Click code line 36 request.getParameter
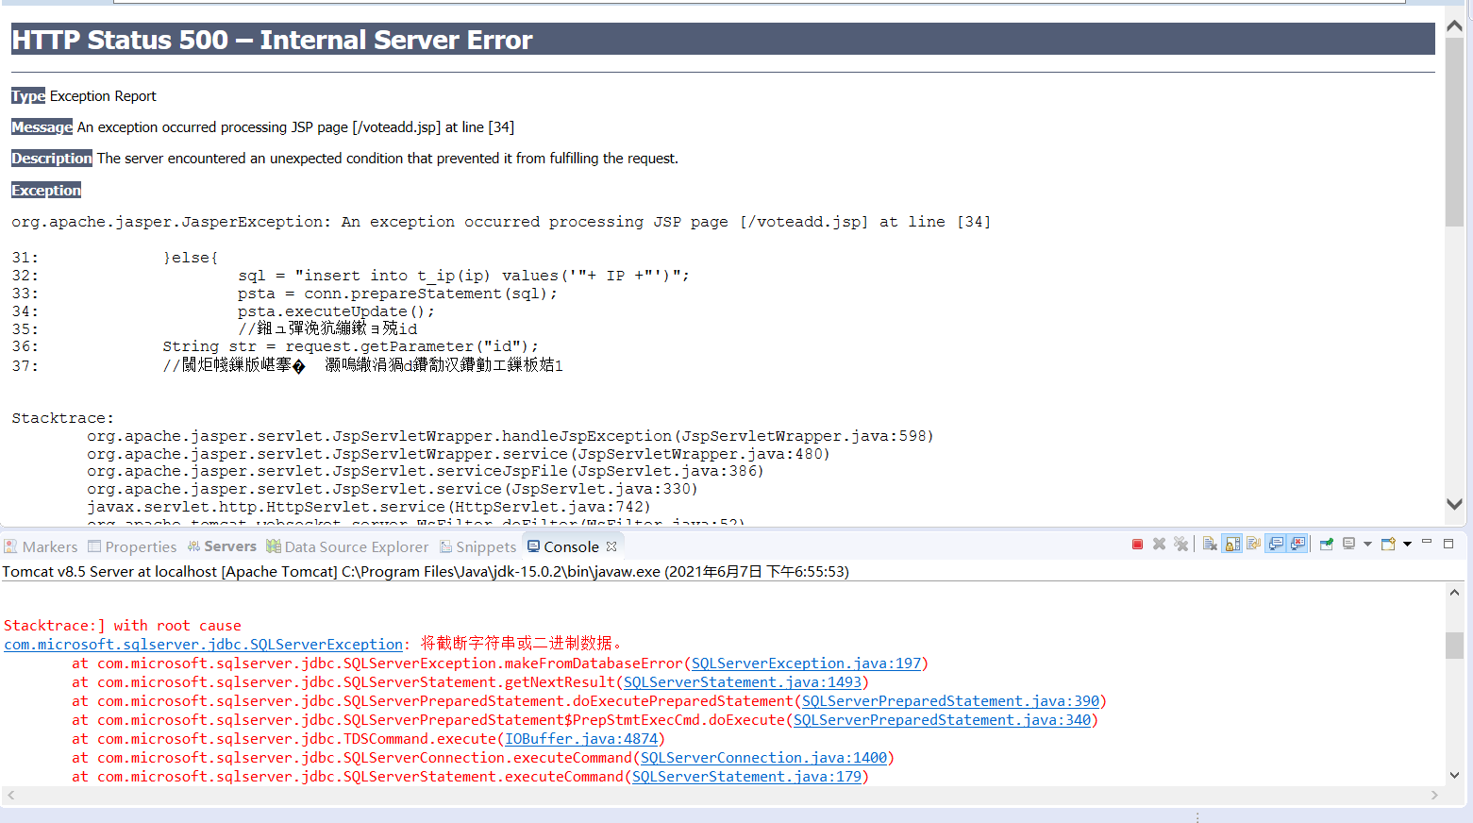The image size is (1473, 823). coord(350,346)
